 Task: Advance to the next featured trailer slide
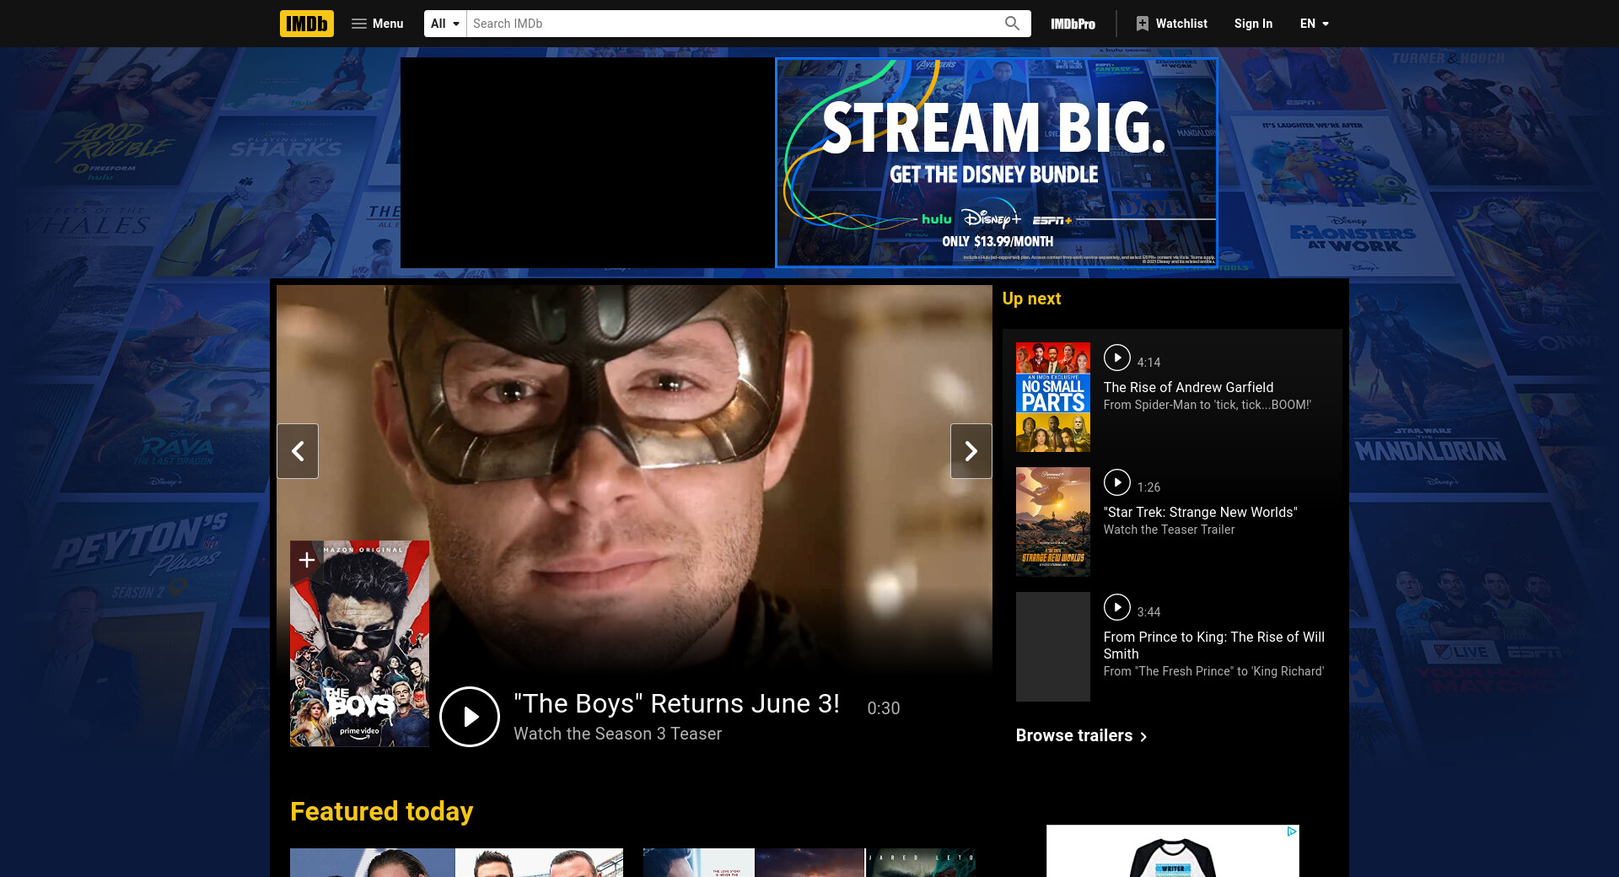click(971, 451)
